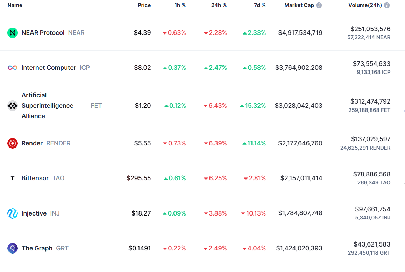Click Render's market cap value $2,177,646,760

coord(300,143)
